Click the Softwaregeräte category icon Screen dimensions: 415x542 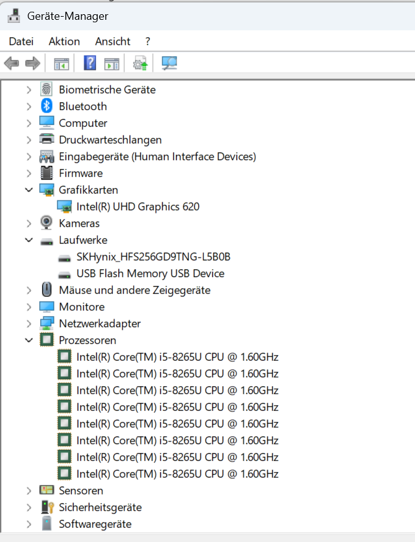pyautogui.click(x=46, y=523)
